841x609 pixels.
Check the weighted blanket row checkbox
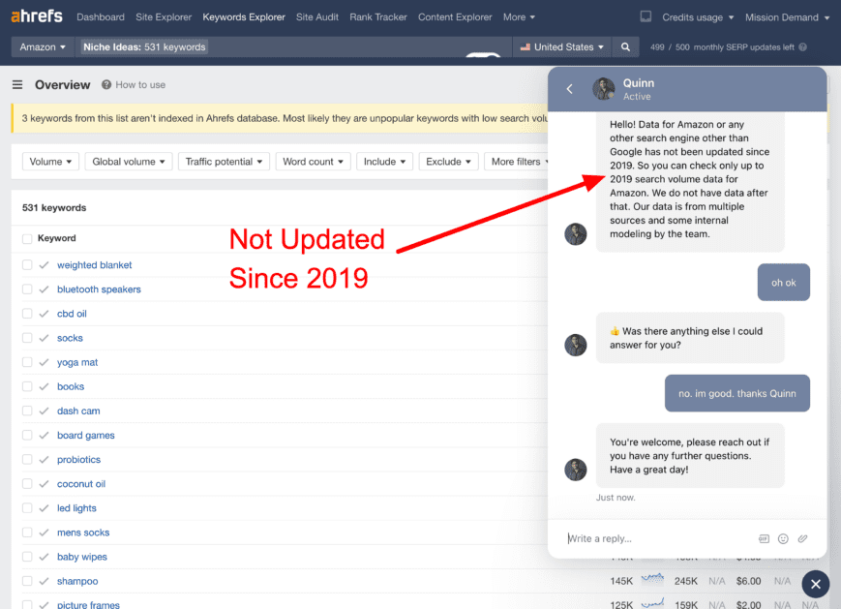[x=27, y=265]
